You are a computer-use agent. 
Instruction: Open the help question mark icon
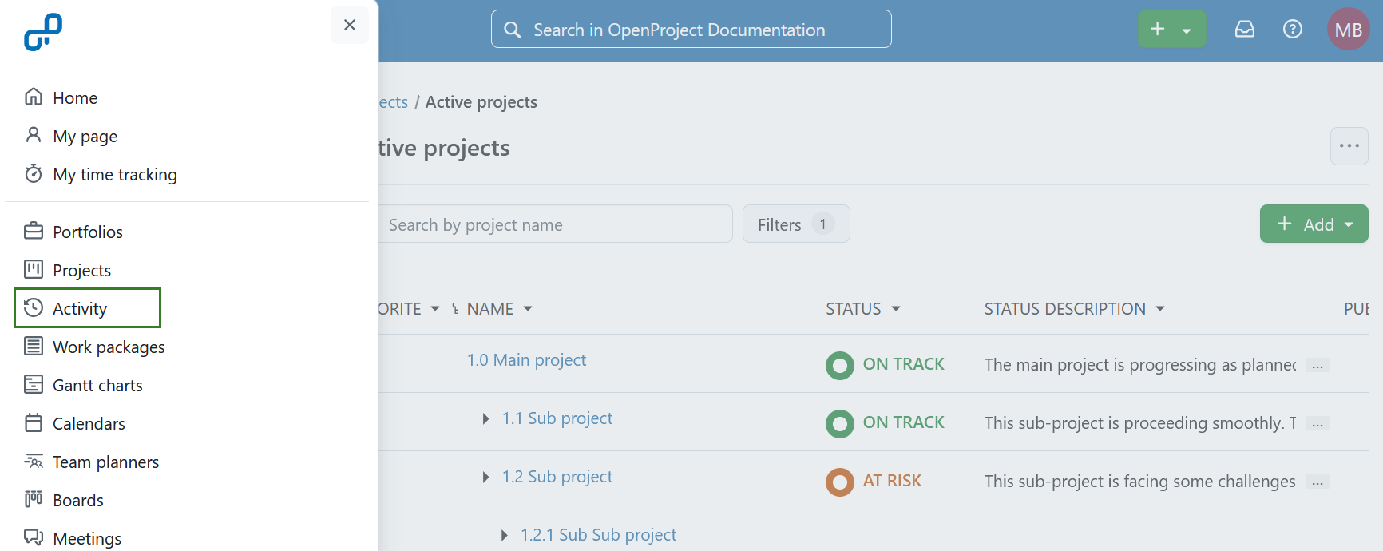[x=1292, y=30]
